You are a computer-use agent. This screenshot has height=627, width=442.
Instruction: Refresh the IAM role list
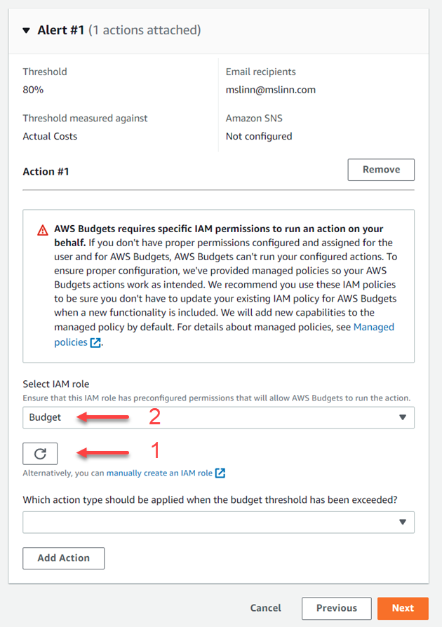(40, 454)
